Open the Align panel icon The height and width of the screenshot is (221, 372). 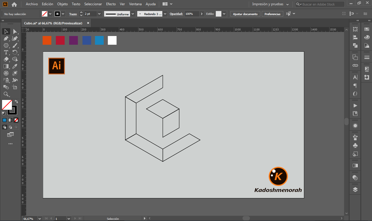pyautogui.click(x=355, y=37)
